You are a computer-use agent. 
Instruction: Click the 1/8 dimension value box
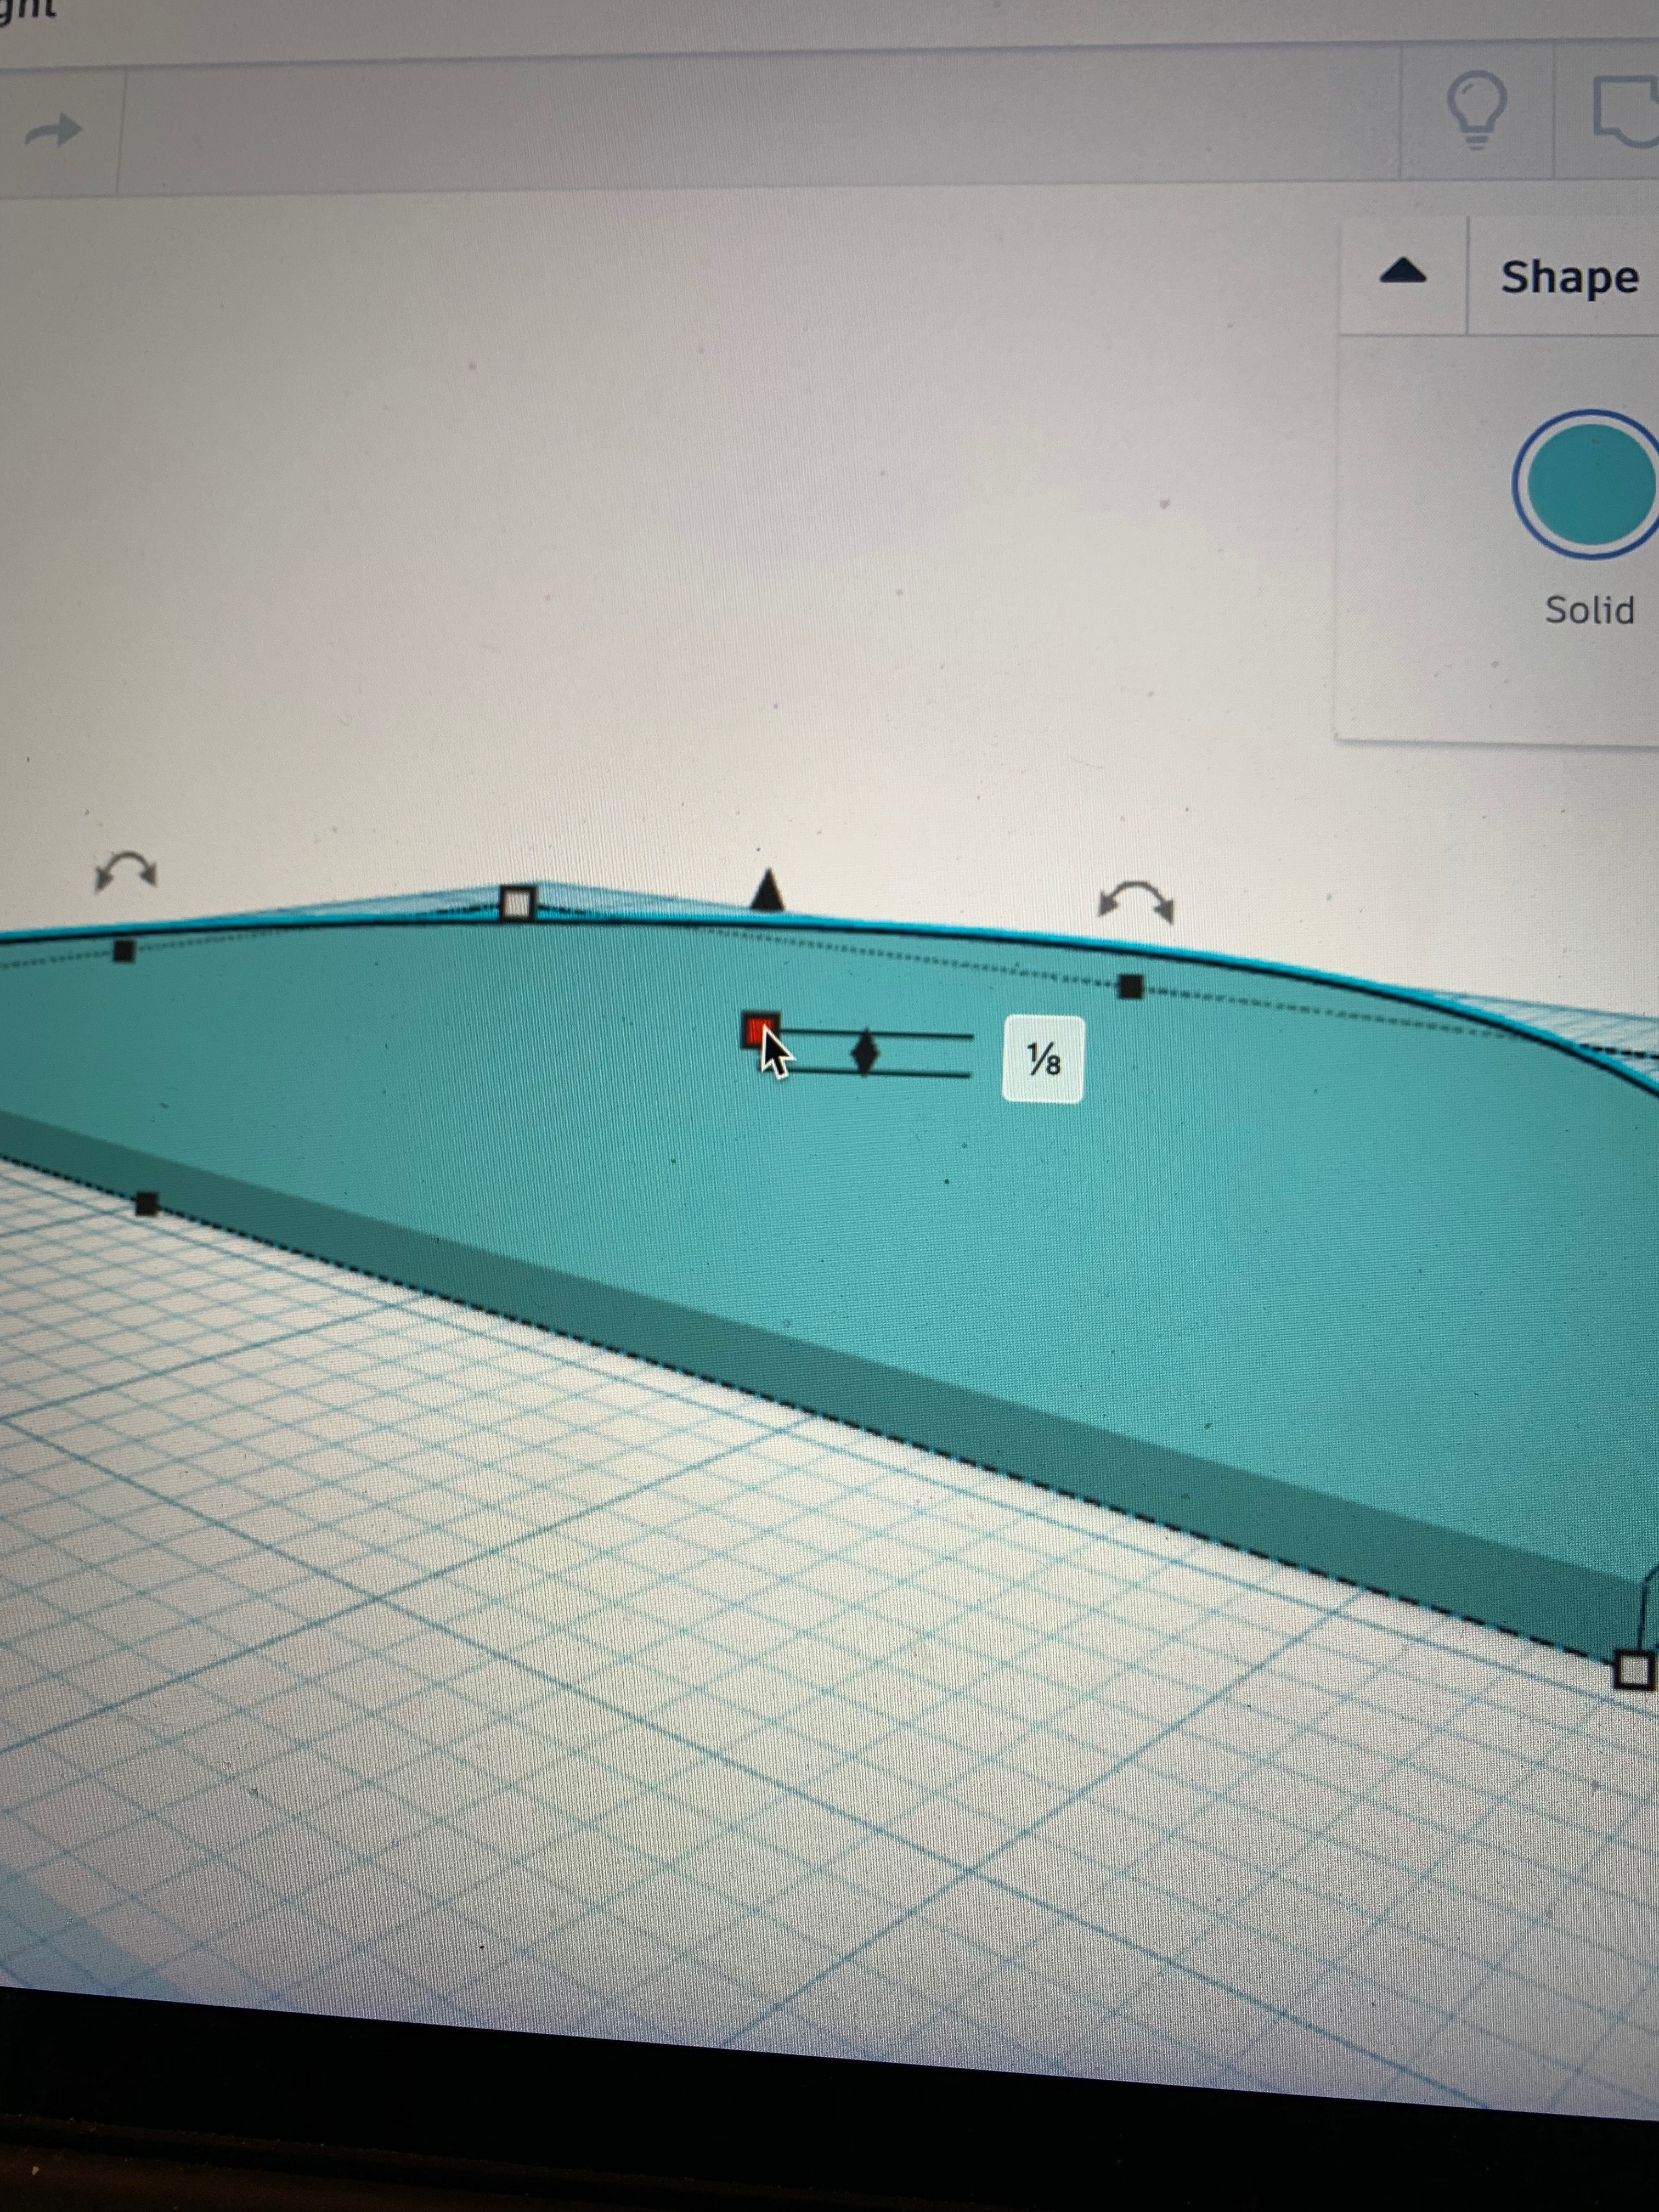[x=1042, y=1059]
